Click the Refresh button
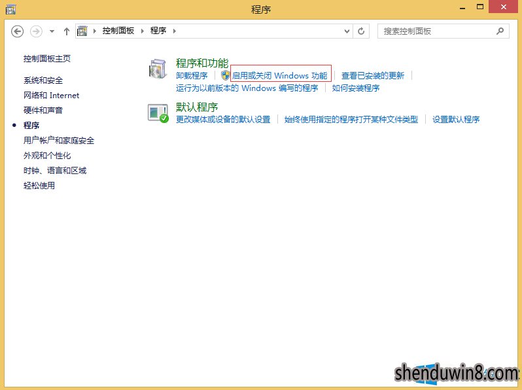Screen dimensions: 522x390 361,31
